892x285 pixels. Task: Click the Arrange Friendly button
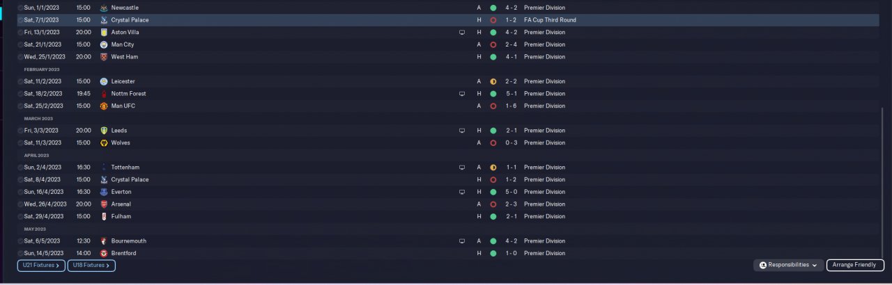coord(855,265)
